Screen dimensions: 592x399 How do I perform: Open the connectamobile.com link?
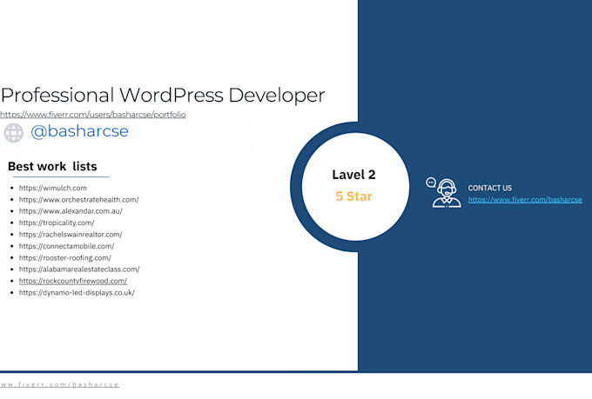point(66,246)
